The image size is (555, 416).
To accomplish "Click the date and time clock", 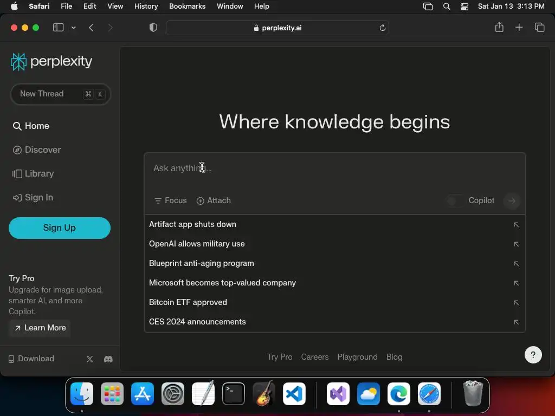I will [x=511, y=6].
